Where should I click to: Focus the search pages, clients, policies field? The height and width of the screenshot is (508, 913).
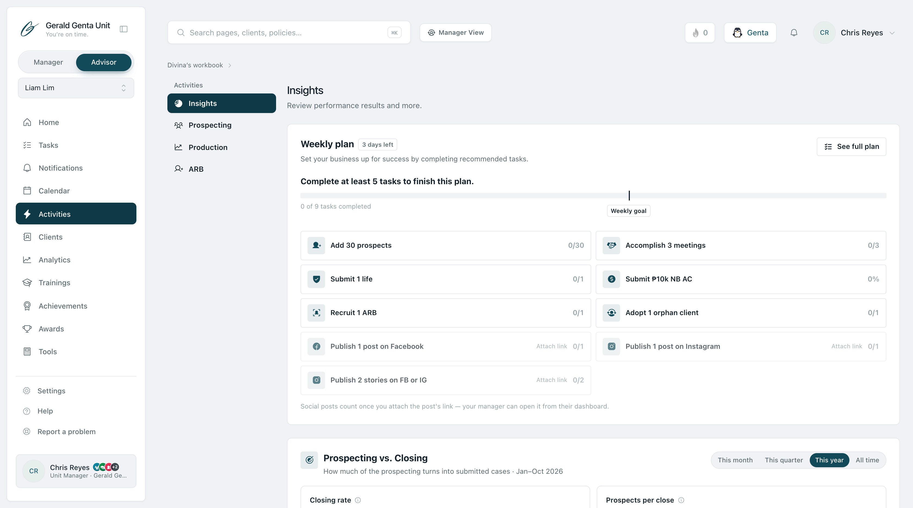click(289, 33)
